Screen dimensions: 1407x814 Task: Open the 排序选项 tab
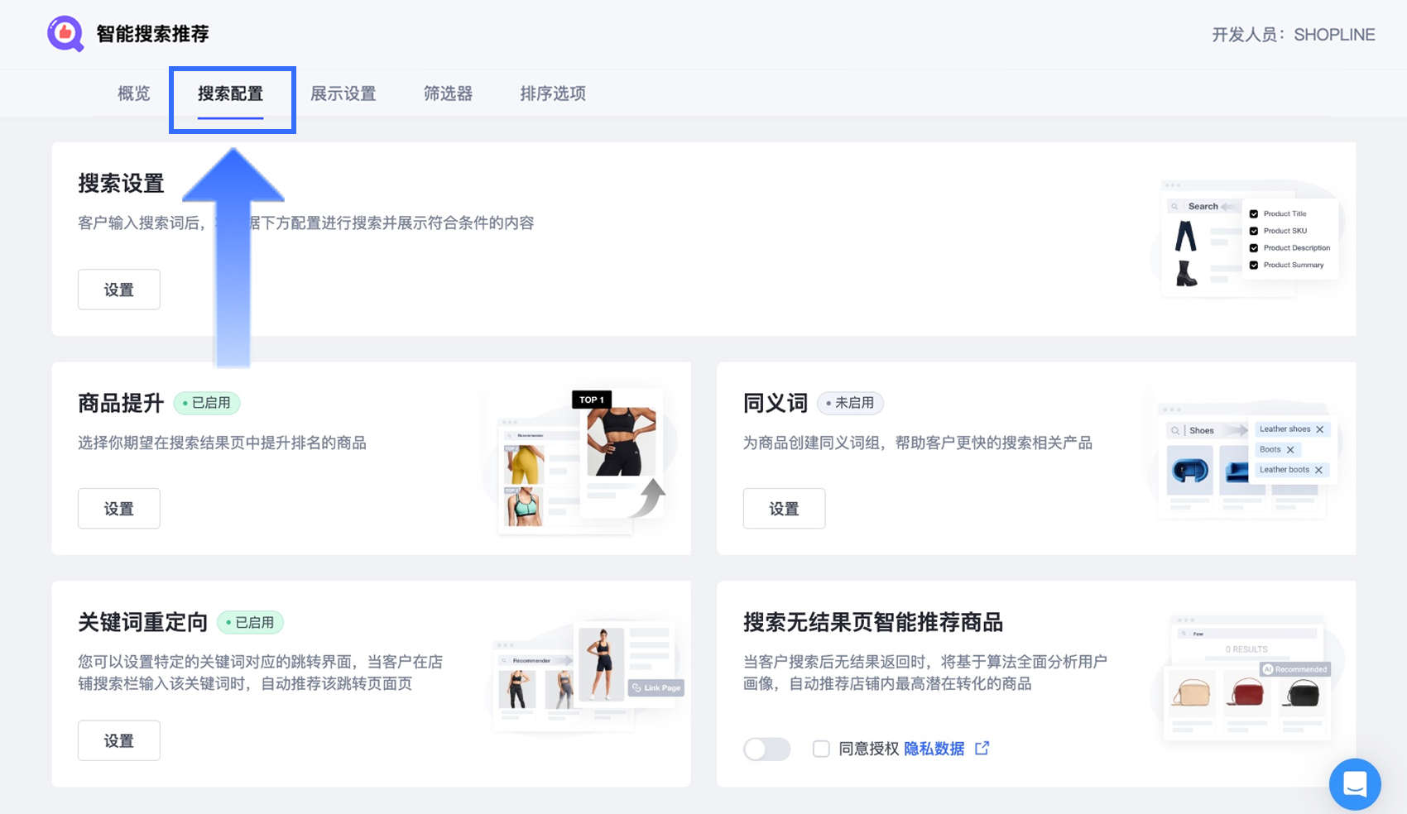[x=553, y=93]
